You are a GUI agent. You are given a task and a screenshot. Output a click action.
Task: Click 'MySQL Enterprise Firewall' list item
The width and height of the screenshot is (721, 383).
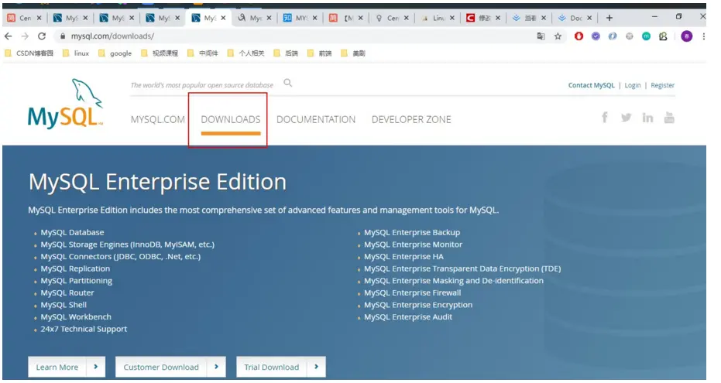pos(413,292)
